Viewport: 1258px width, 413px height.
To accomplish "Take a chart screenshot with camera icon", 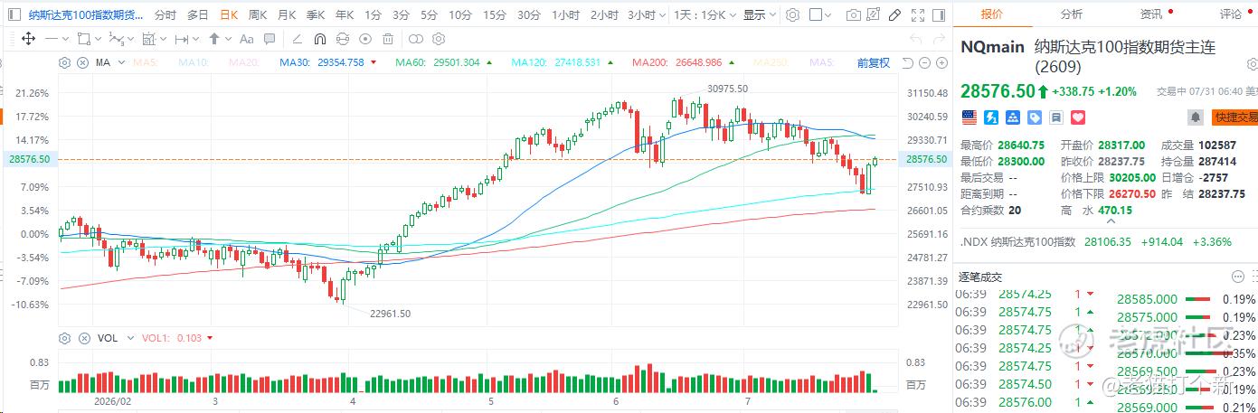I will (x=853, y=15).
